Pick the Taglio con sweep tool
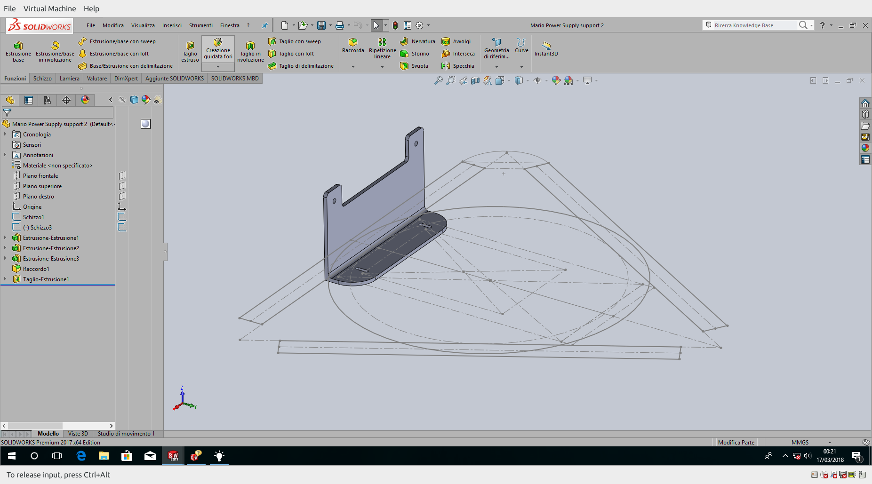Viewport: 872px width, 484px height. point(295,41)
